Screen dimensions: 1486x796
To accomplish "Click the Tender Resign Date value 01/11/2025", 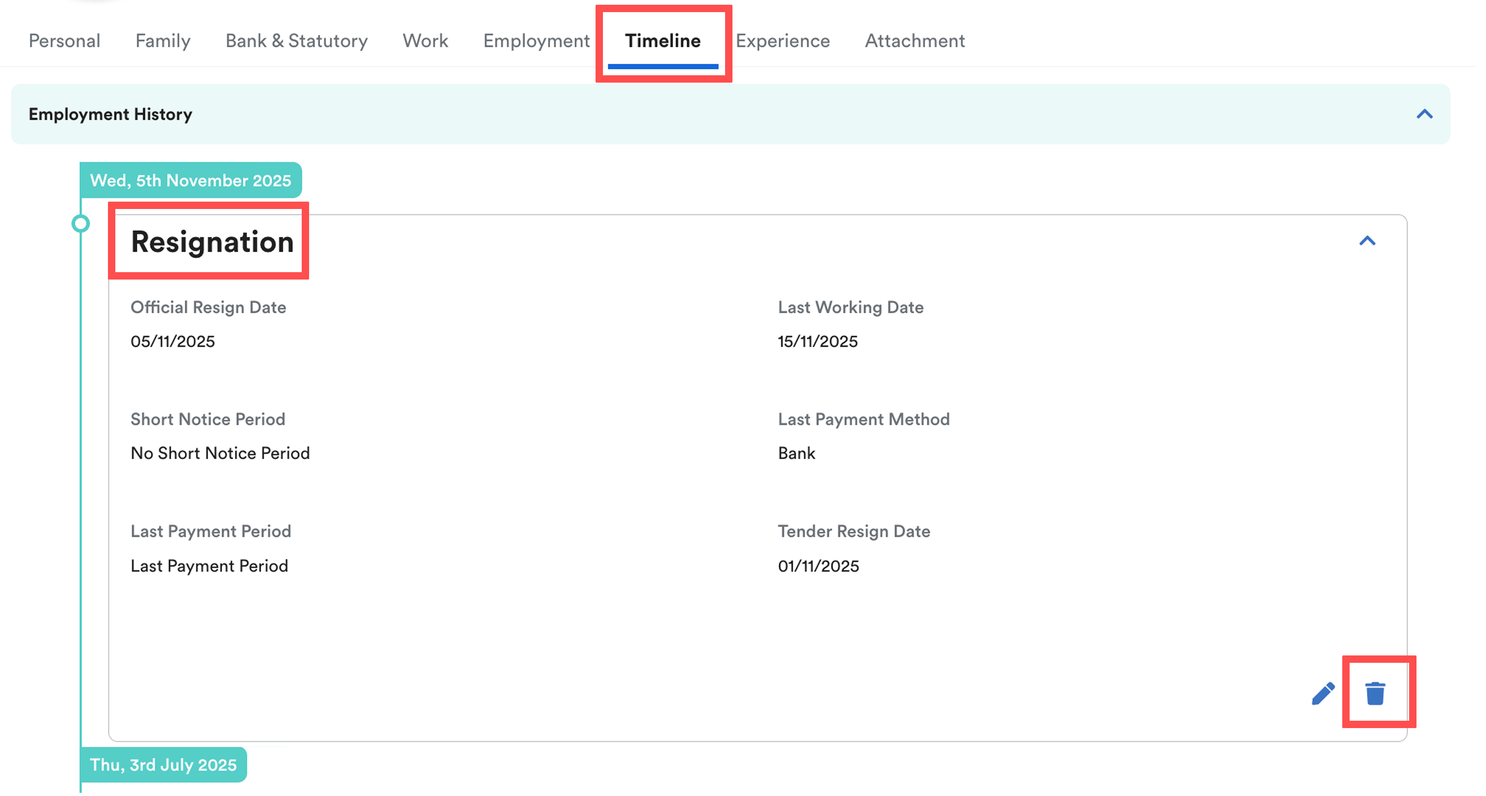I will (818, 566).
